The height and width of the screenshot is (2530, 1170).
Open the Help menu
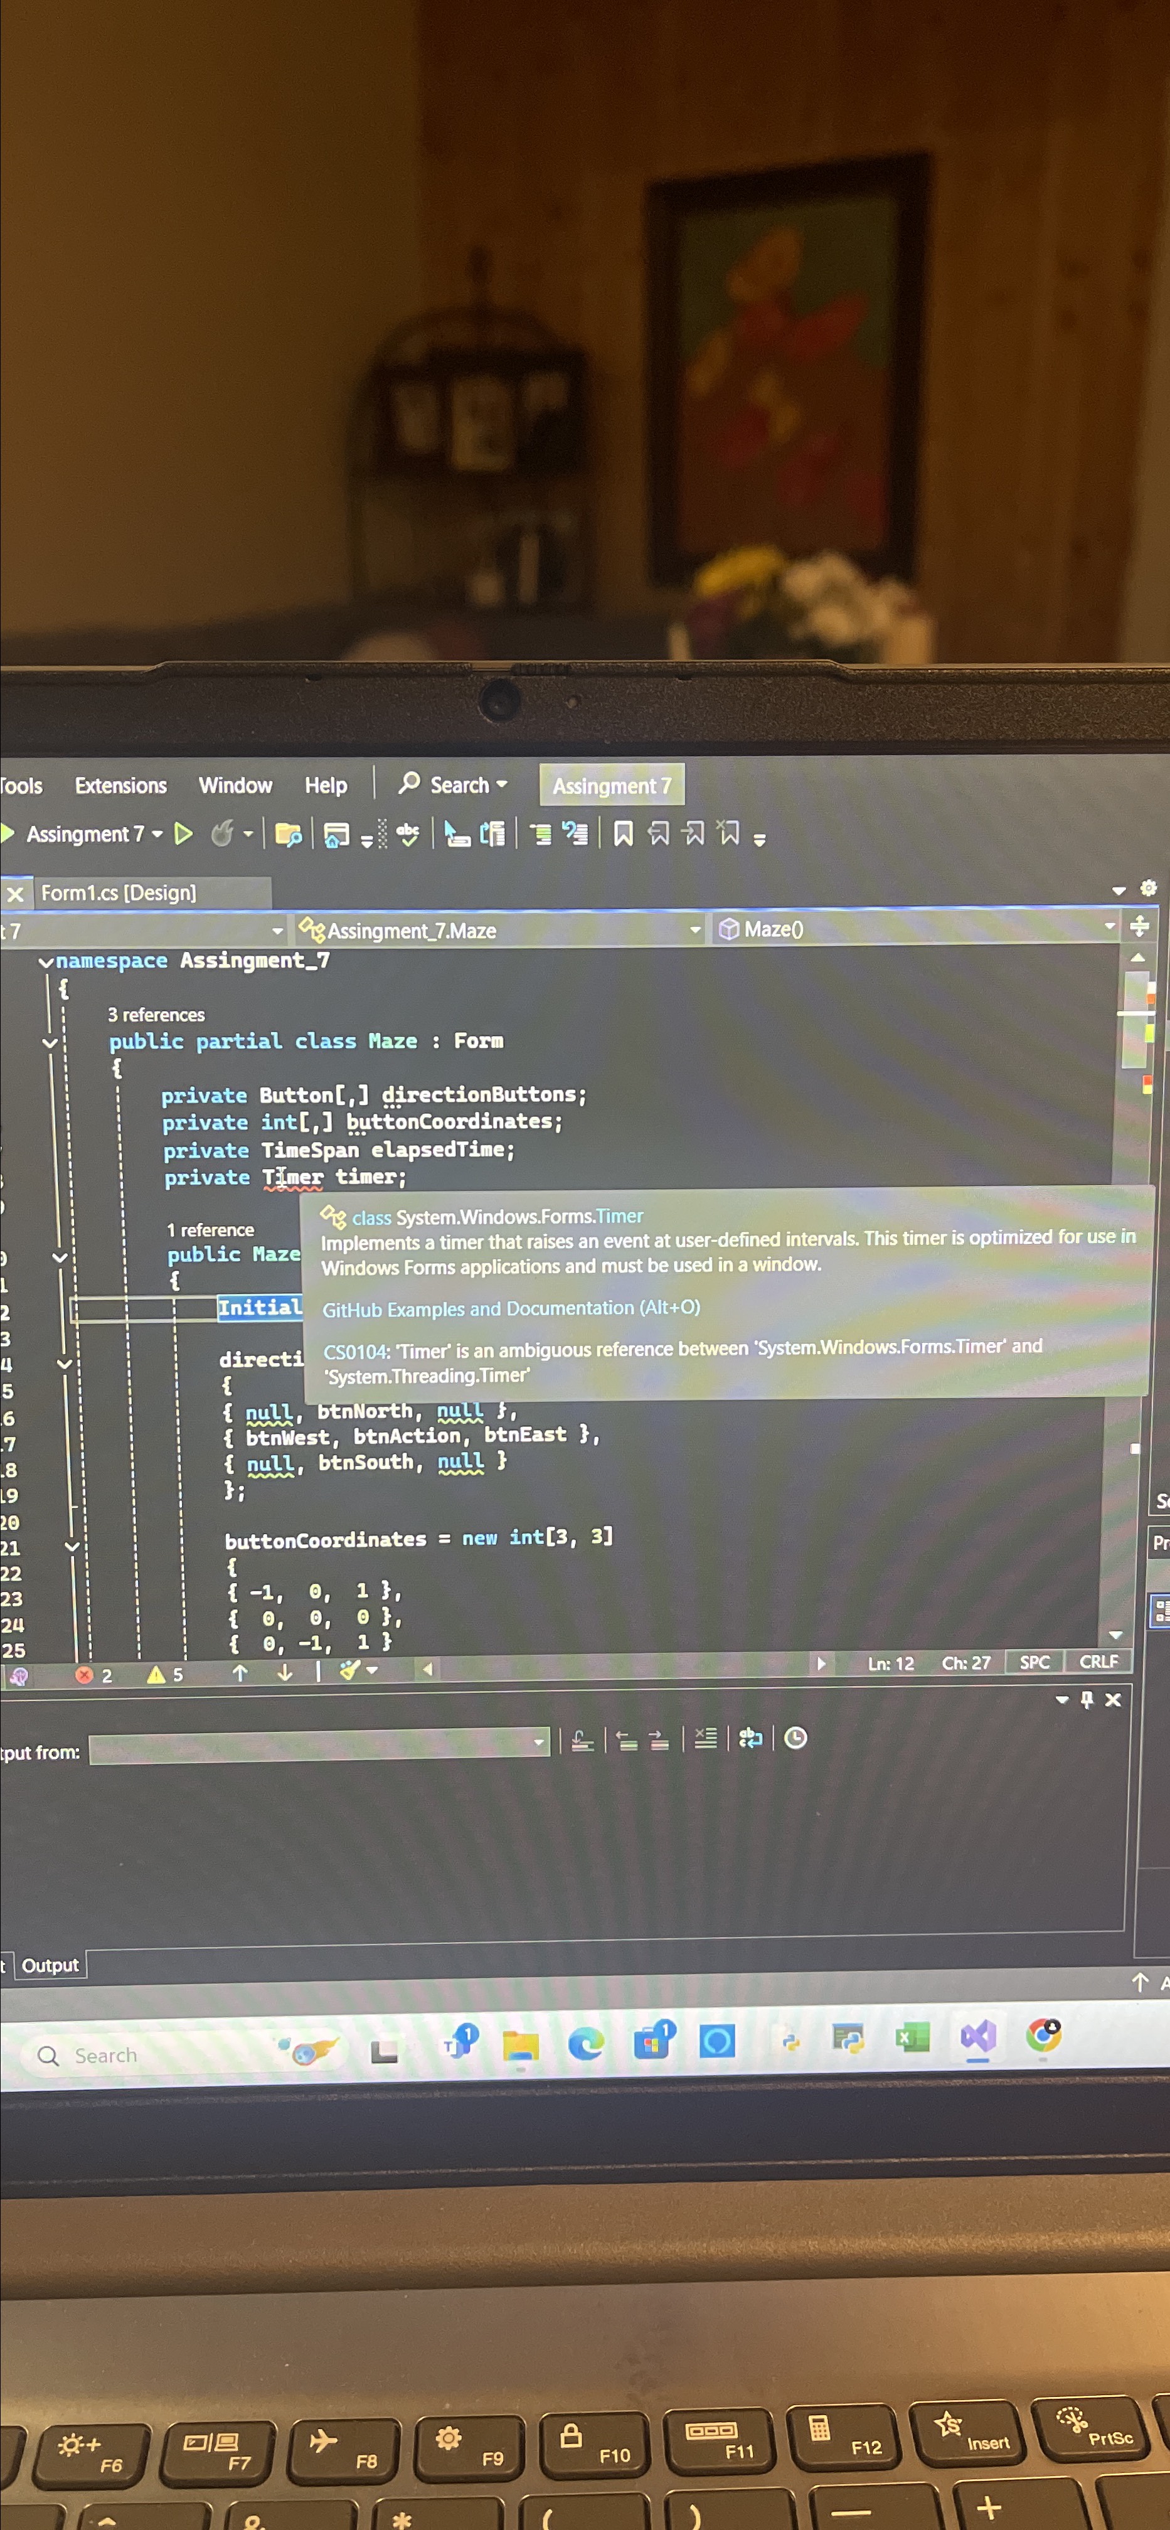point(326,786)
